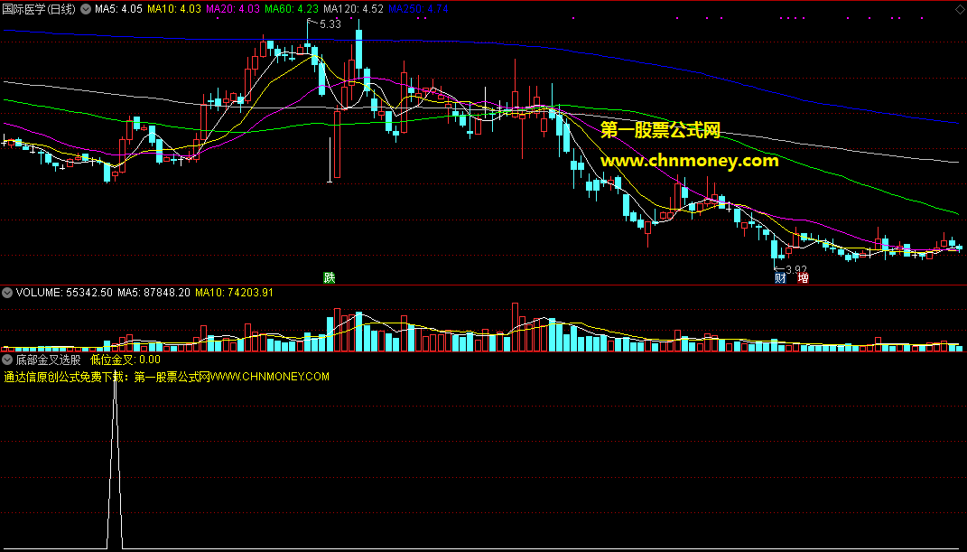Click the 低位金叉: 0.00 value
Viewport: 967px width, 552px height.
click(126, 360)
